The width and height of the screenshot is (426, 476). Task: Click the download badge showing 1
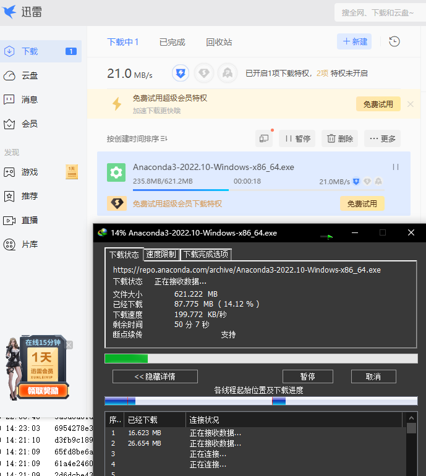pyautogui.click(x=71, y=51)
